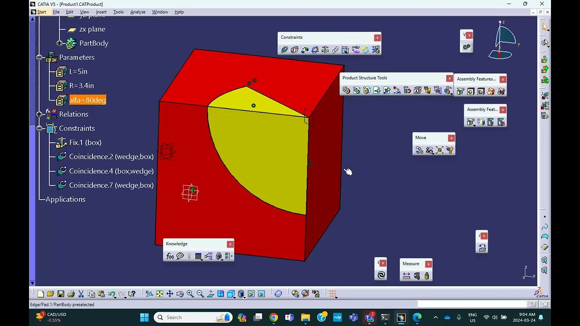The height and width of the screenshot is (326, 580).
Task: Close the Knowledge toolbar
Action: 230,244
